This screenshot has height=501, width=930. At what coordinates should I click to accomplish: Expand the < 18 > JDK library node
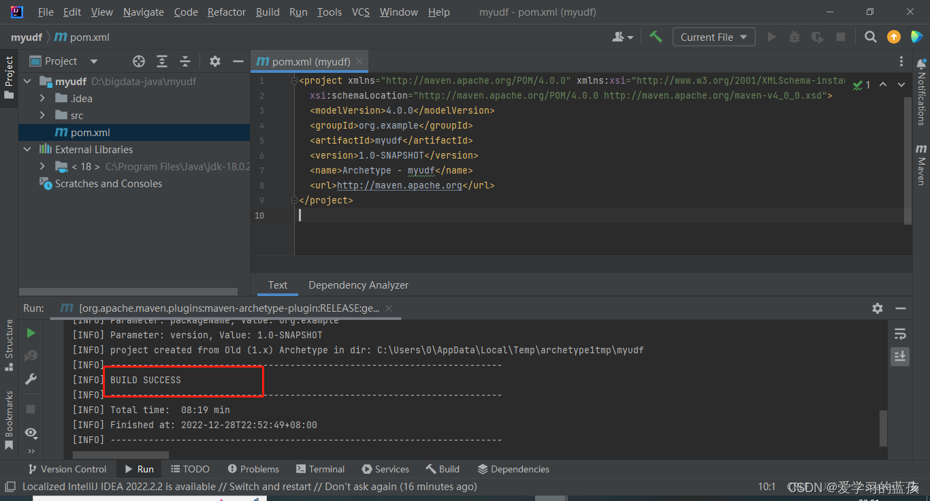coord(42,167)
